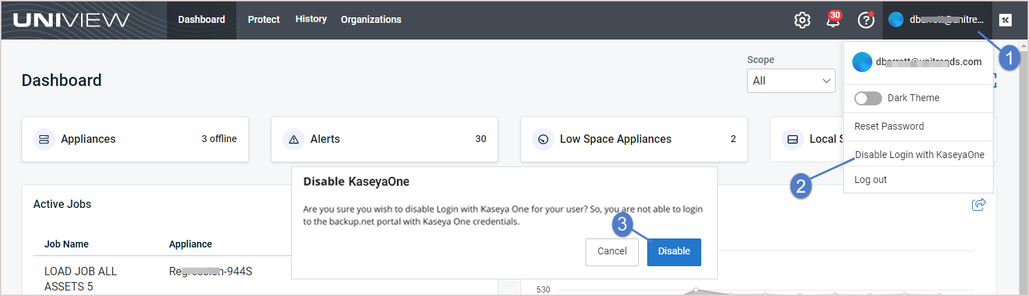1029x296 pixels.
Task: Click Cancel in the Disable KaseyaOne dialog
Action: [x=612, y=252]
